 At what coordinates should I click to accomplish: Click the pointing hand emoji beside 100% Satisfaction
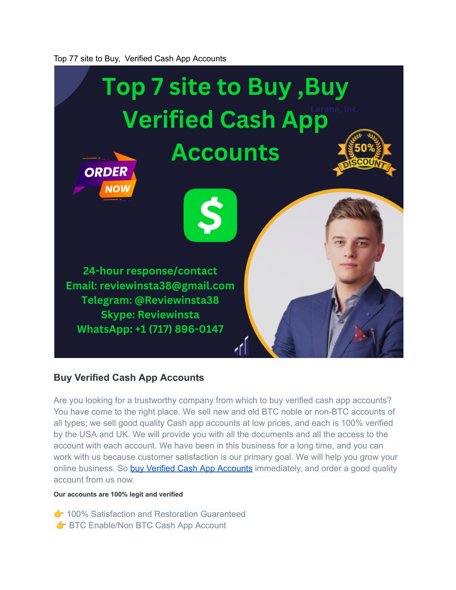click(59, 514)
